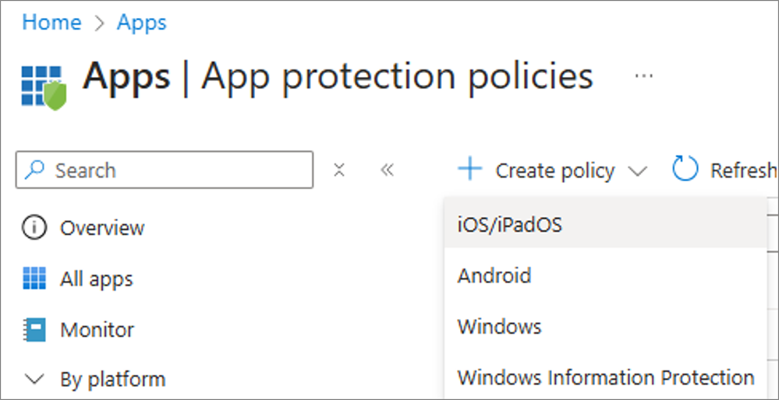
Task: Select Android from the menu
Action: tap(605, 275)
